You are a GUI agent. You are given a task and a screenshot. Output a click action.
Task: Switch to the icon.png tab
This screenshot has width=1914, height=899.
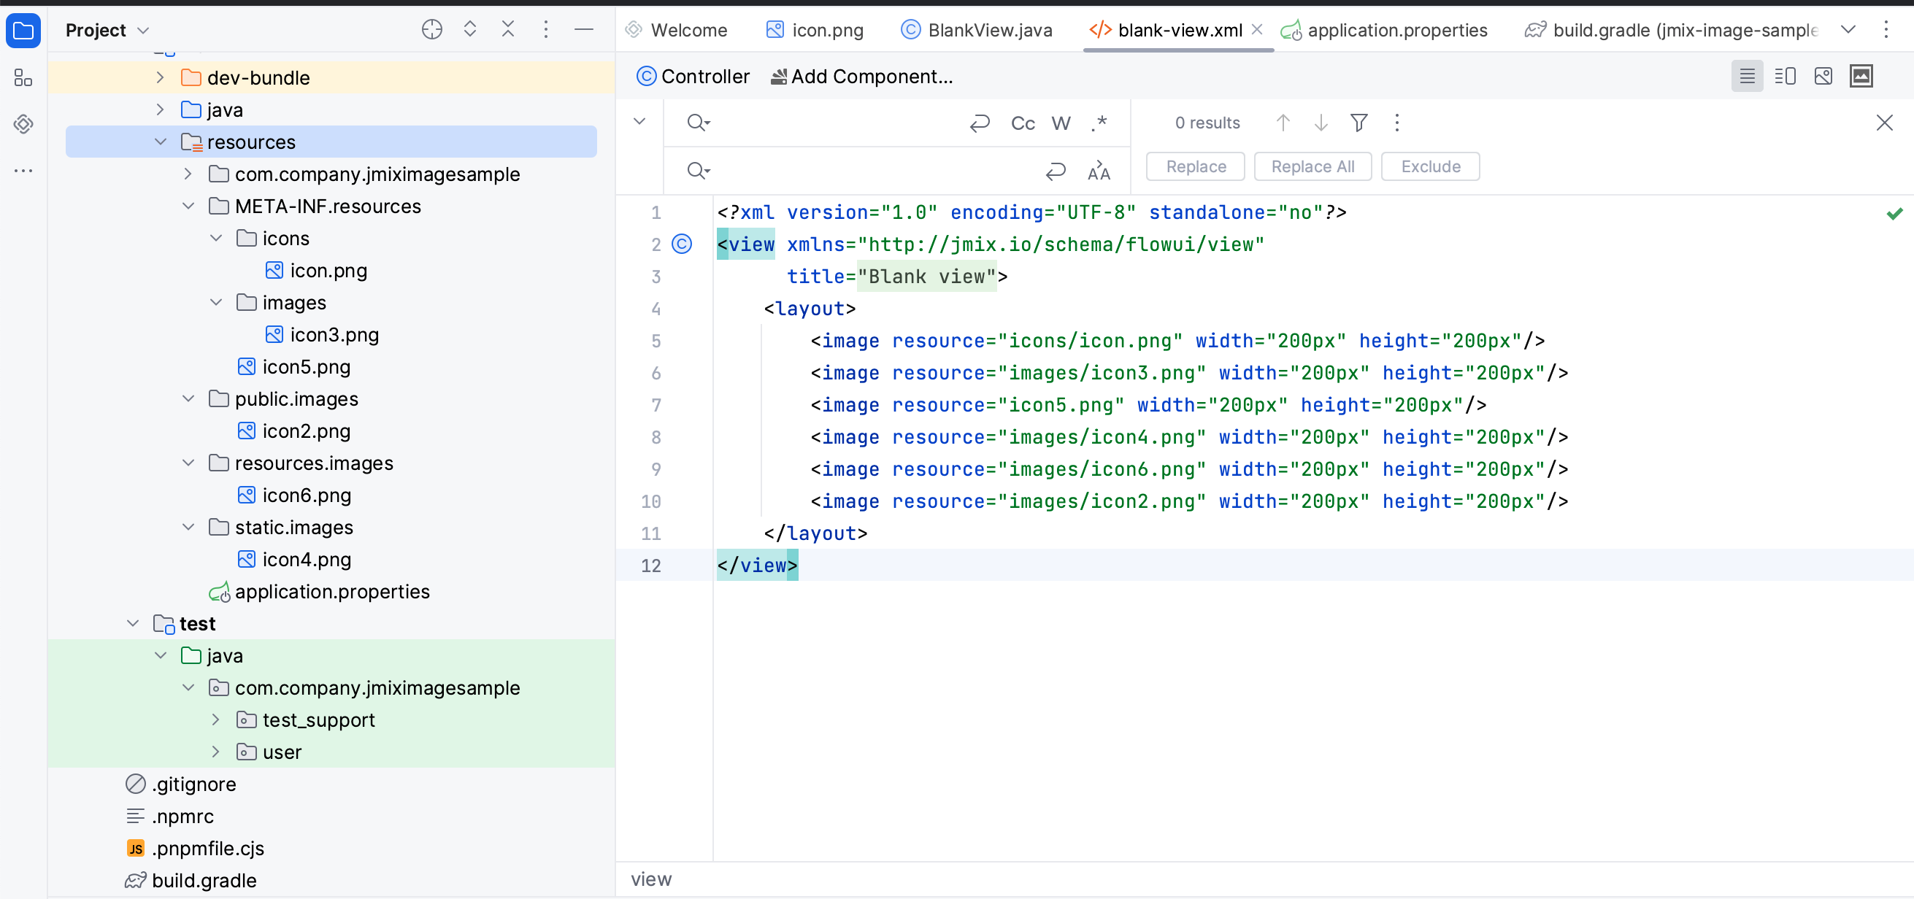tap(815, 30)
